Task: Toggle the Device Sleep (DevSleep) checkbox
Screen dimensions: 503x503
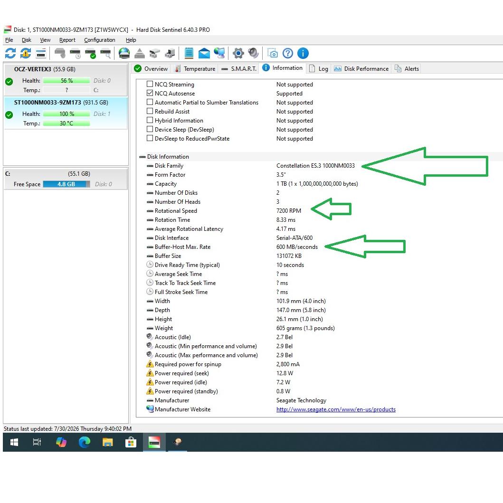Action: (x=150, y=129)
